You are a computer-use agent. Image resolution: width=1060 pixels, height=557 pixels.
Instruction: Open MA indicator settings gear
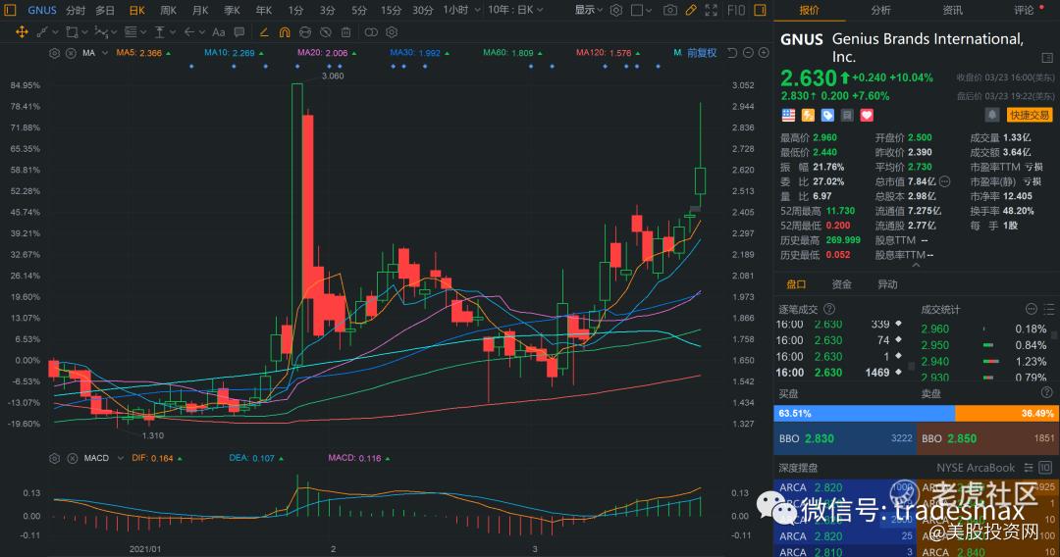(x=55, y=53)
